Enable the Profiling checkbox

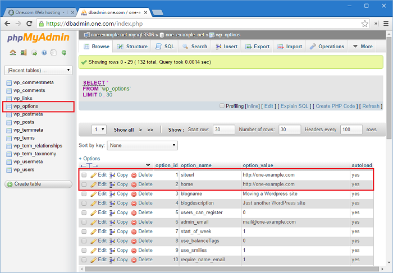[222, 106]
